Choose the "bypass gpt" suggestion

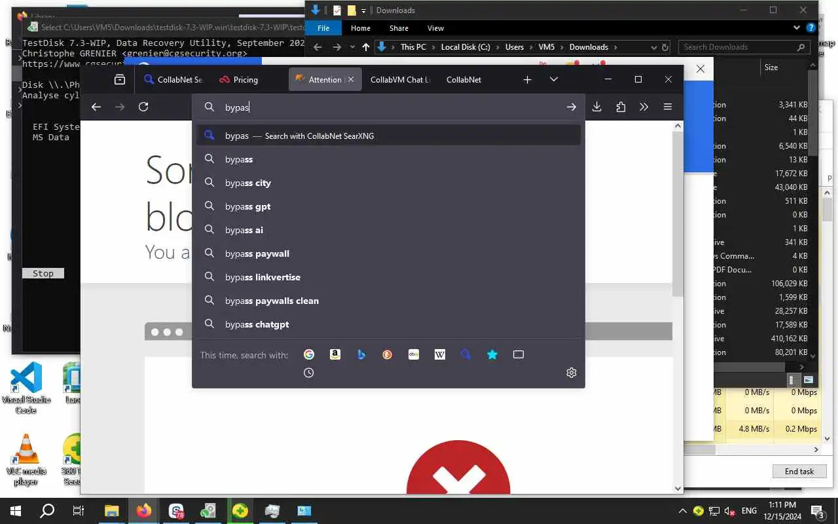(x=388, y=206)
